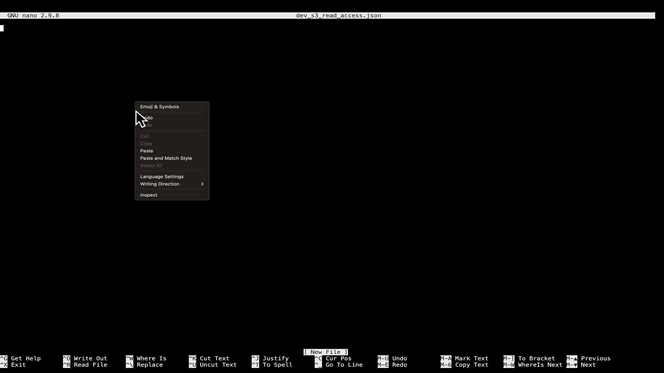664x373 pixels.
Task: Click Undo in the context menu
Action: tap(148, 118)
